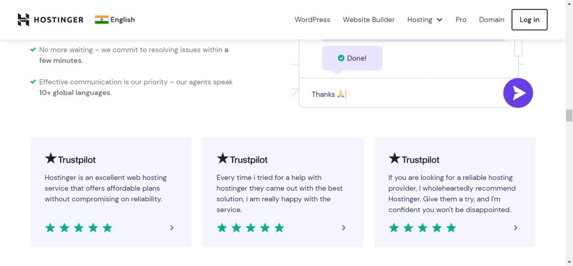Viewport: 573px width, 266px height.
Task: Expand the Hosting dropdown menu
Action: pos(425,20)
